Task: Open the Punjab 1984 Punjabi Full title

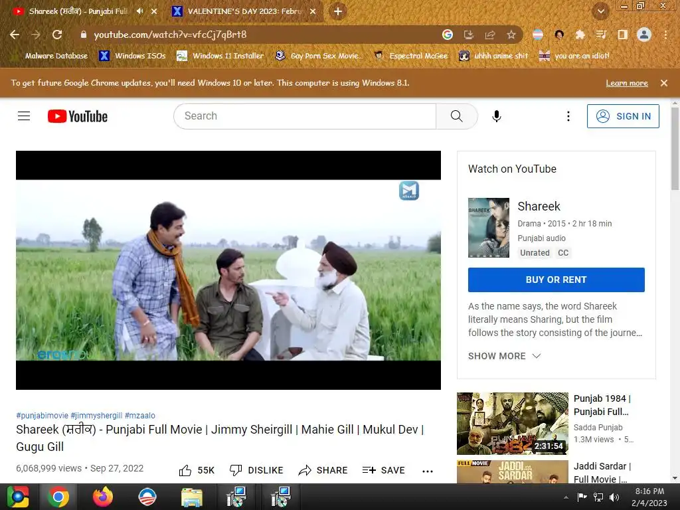Action: pyautogui.click(x=602, y=405)
